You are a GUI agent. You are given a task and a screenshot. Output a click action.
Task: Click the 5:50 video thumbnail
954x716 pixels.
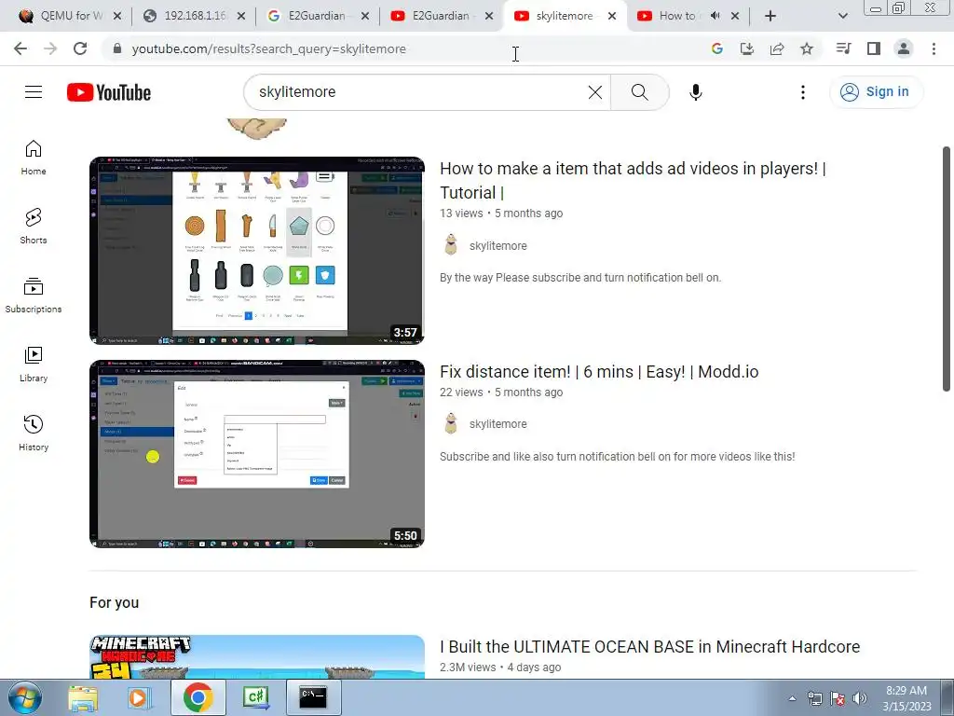point(257,454)
